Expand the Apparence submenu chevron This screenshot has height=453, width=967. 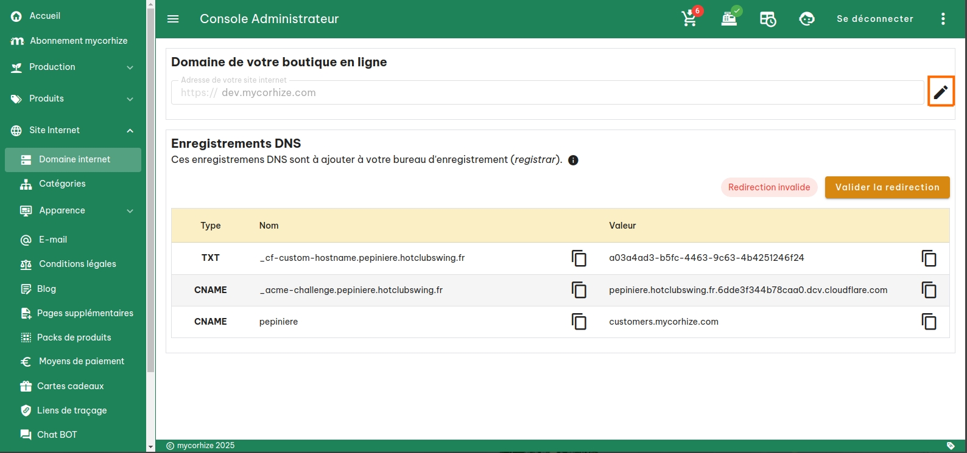(x=130, y=211)
